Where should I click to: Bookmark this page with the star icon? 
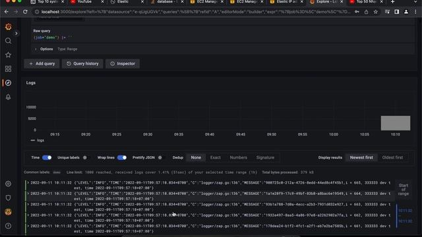pyautogui.click(x=375, y=12)
